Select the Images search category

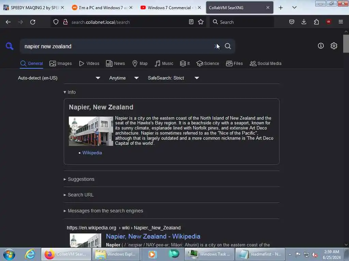point(61,64)
